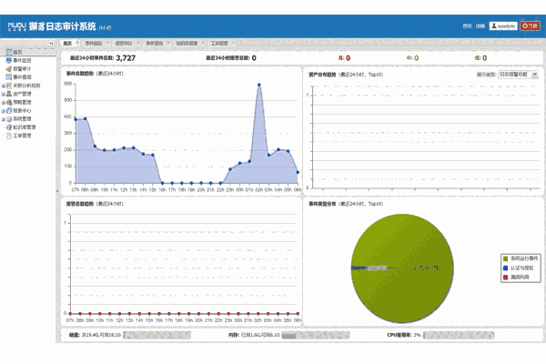
Task: Click the 首页 home icon in sidebar
Action: point(7,52)
